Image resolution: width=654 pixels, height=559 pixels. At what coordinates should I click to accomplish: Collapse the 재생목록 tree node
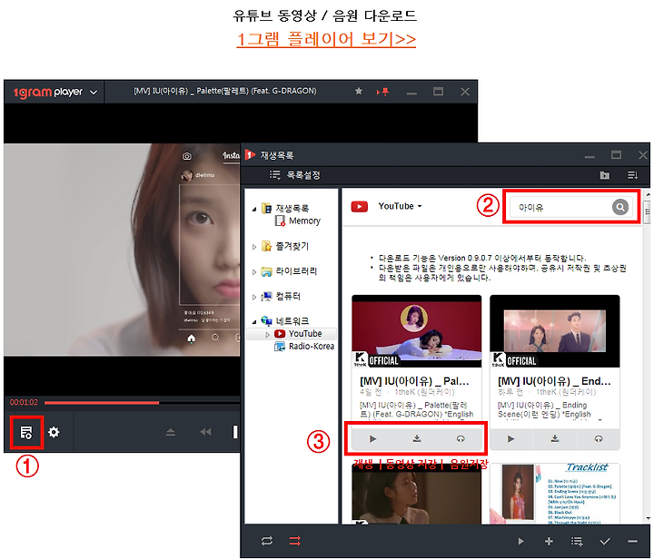click(x=254, y=209)
